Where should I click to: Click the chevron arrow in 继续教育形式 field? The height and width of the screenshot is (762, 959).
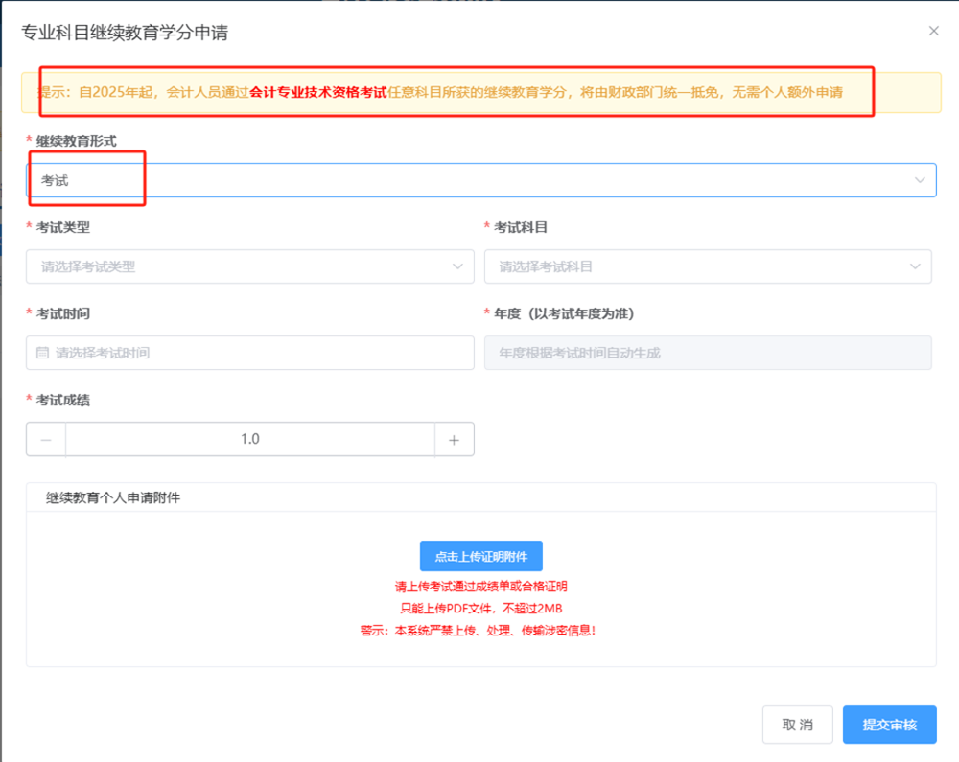click(920, 180)
